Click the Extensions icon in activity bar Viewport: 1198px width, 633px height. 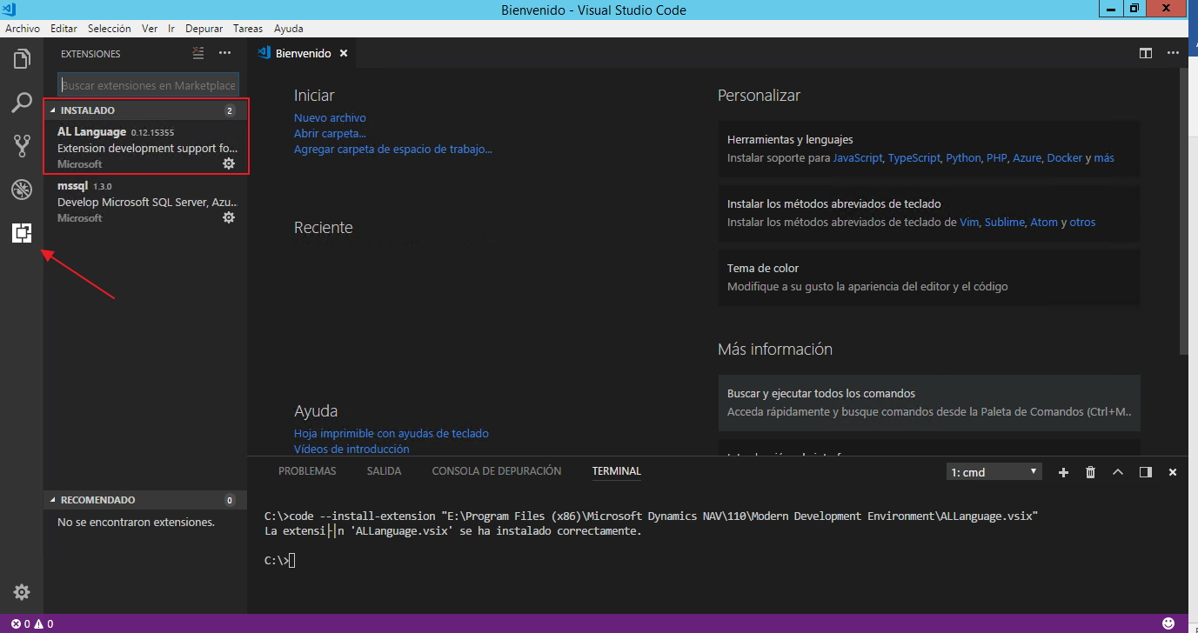pos(22,233)
